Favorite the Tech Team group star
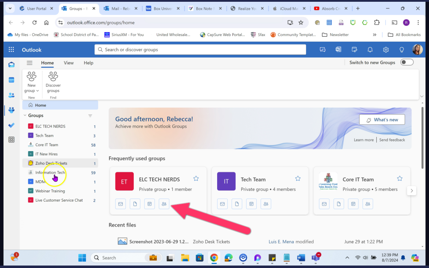Image resolution: width=429 pixels, height=268 pixels. point(298,179)
